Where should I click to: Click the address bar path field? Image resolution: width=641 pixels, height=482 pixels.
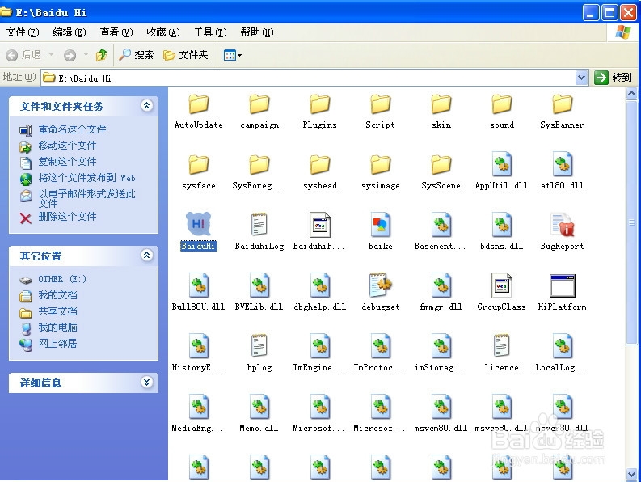tap(309, 78)
